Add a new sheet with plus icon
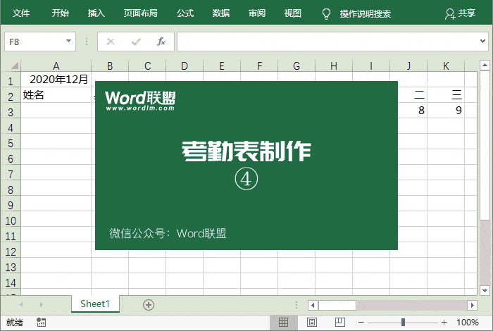Screen dimensions: 493x331 [148, 304]
